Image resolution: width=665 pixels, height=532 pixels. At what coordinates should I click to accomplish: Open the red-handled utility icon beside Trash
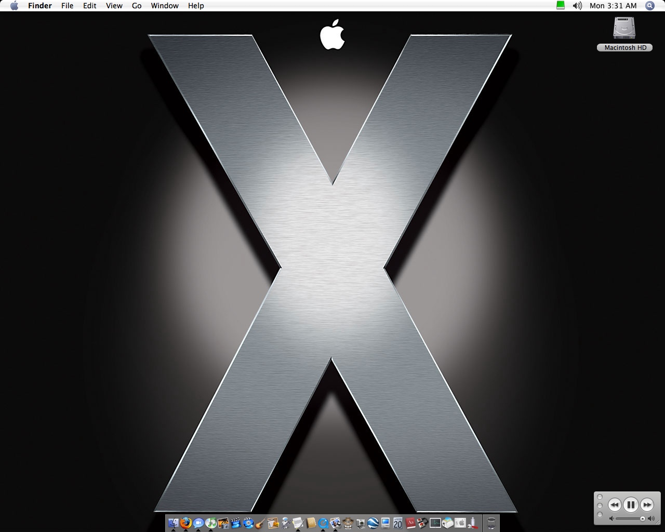point(473,523)
